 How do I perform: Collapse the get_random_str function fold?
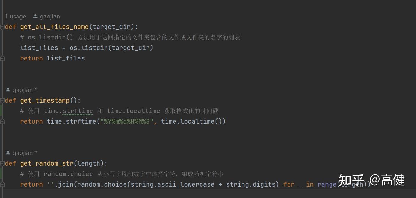[2, 164]
